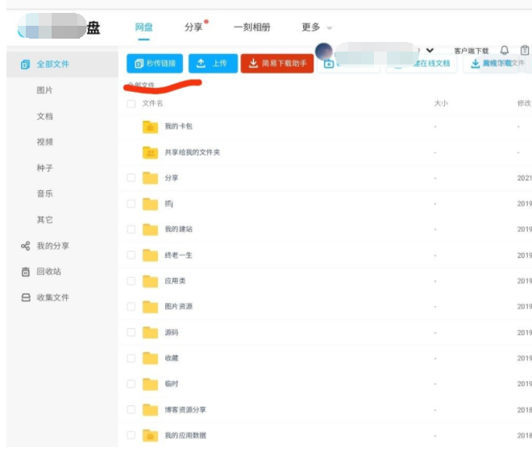Viewport: 532px width, 452px height.
Task: Click the 博客资源分享 folder icon
Action: click(150, 409)
